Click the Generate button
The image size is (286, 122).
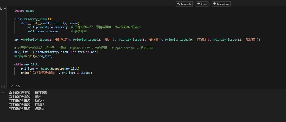[184, 4]
